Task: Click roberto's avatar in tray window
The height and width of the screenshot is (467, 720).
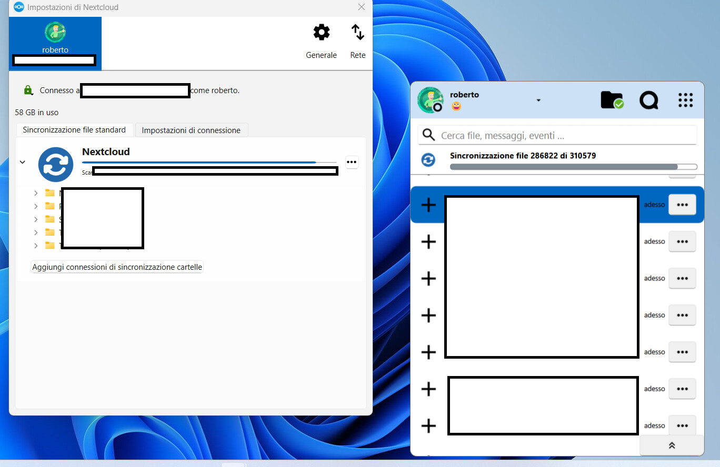Action: click(430, 100)
